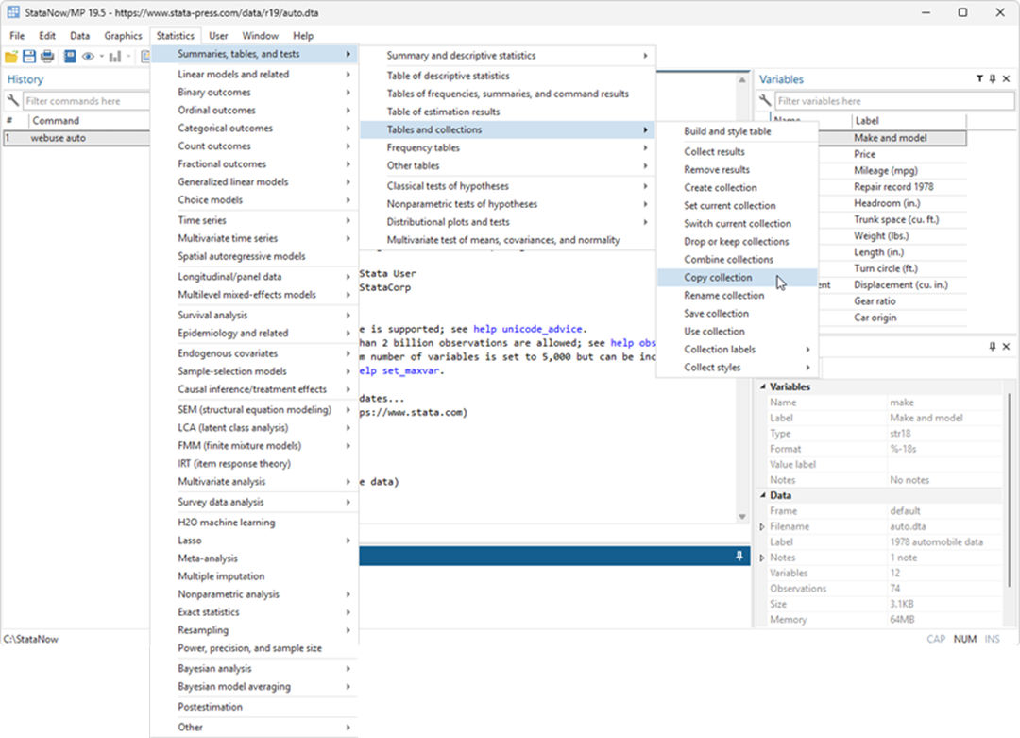Select Copy collection menu item
Image resolution: width=1020 pixels, height=738 pixels.
[737, 277]
